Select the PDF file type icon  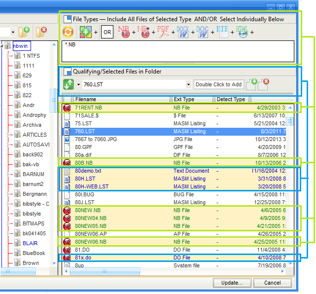(x=163, y=33)
